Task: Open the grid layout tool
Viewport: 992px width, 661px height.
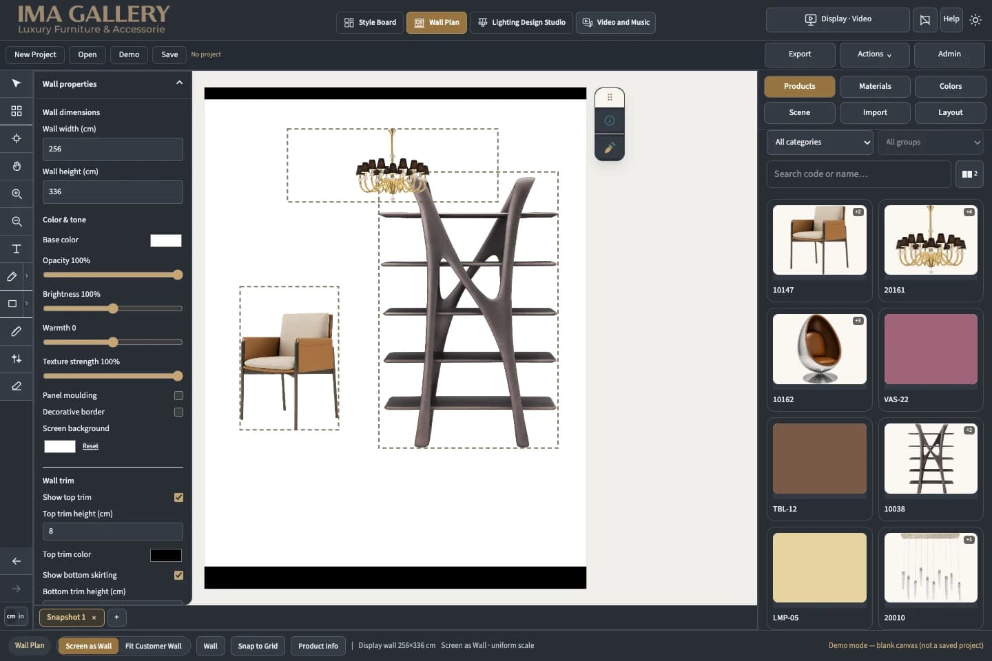Action: pos(17,111)
